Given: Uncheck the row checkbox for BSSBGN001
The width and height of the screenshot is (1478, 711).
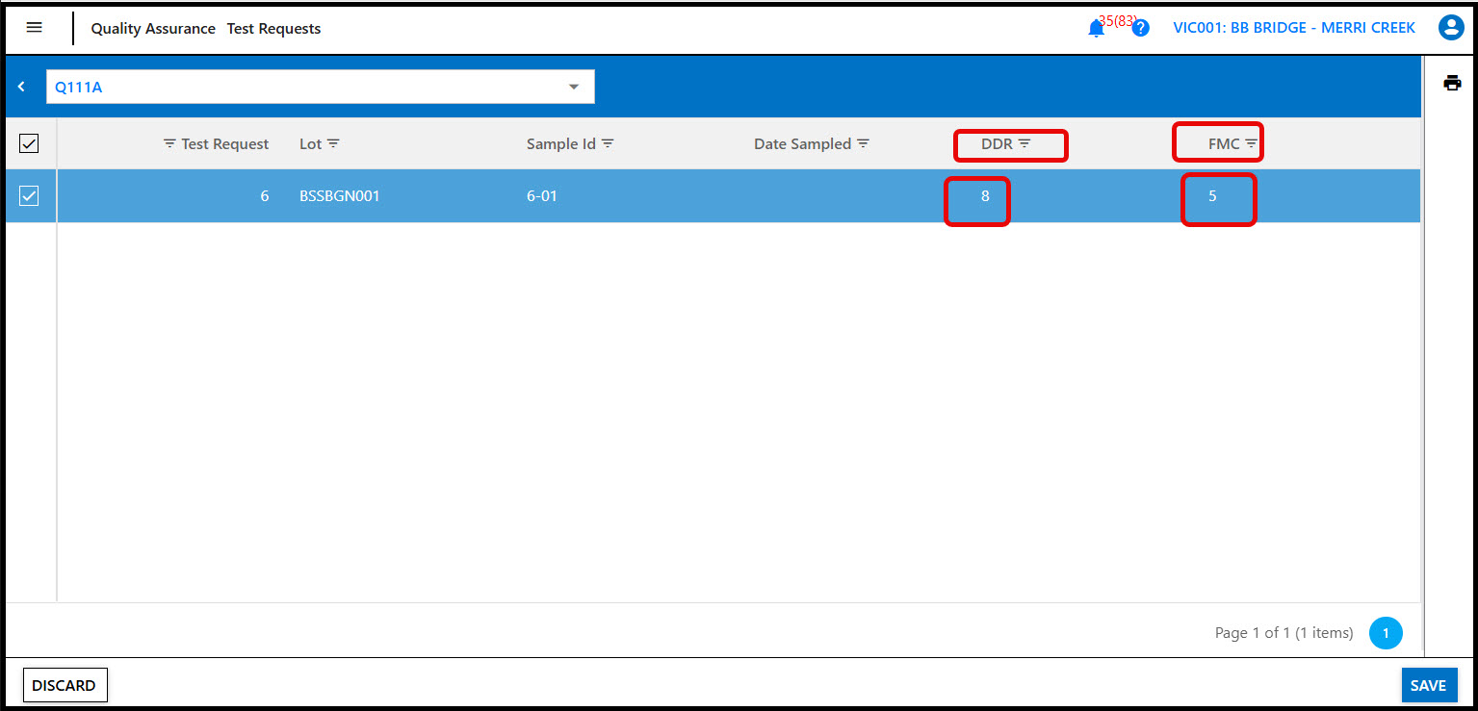Looking at the screenshot, I should (29, 196).
